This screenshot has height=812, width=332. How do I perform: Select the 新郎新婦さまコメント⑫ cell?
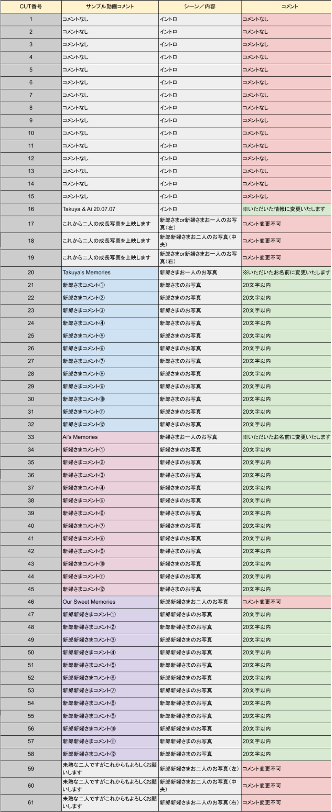click(x=110, y=754)
